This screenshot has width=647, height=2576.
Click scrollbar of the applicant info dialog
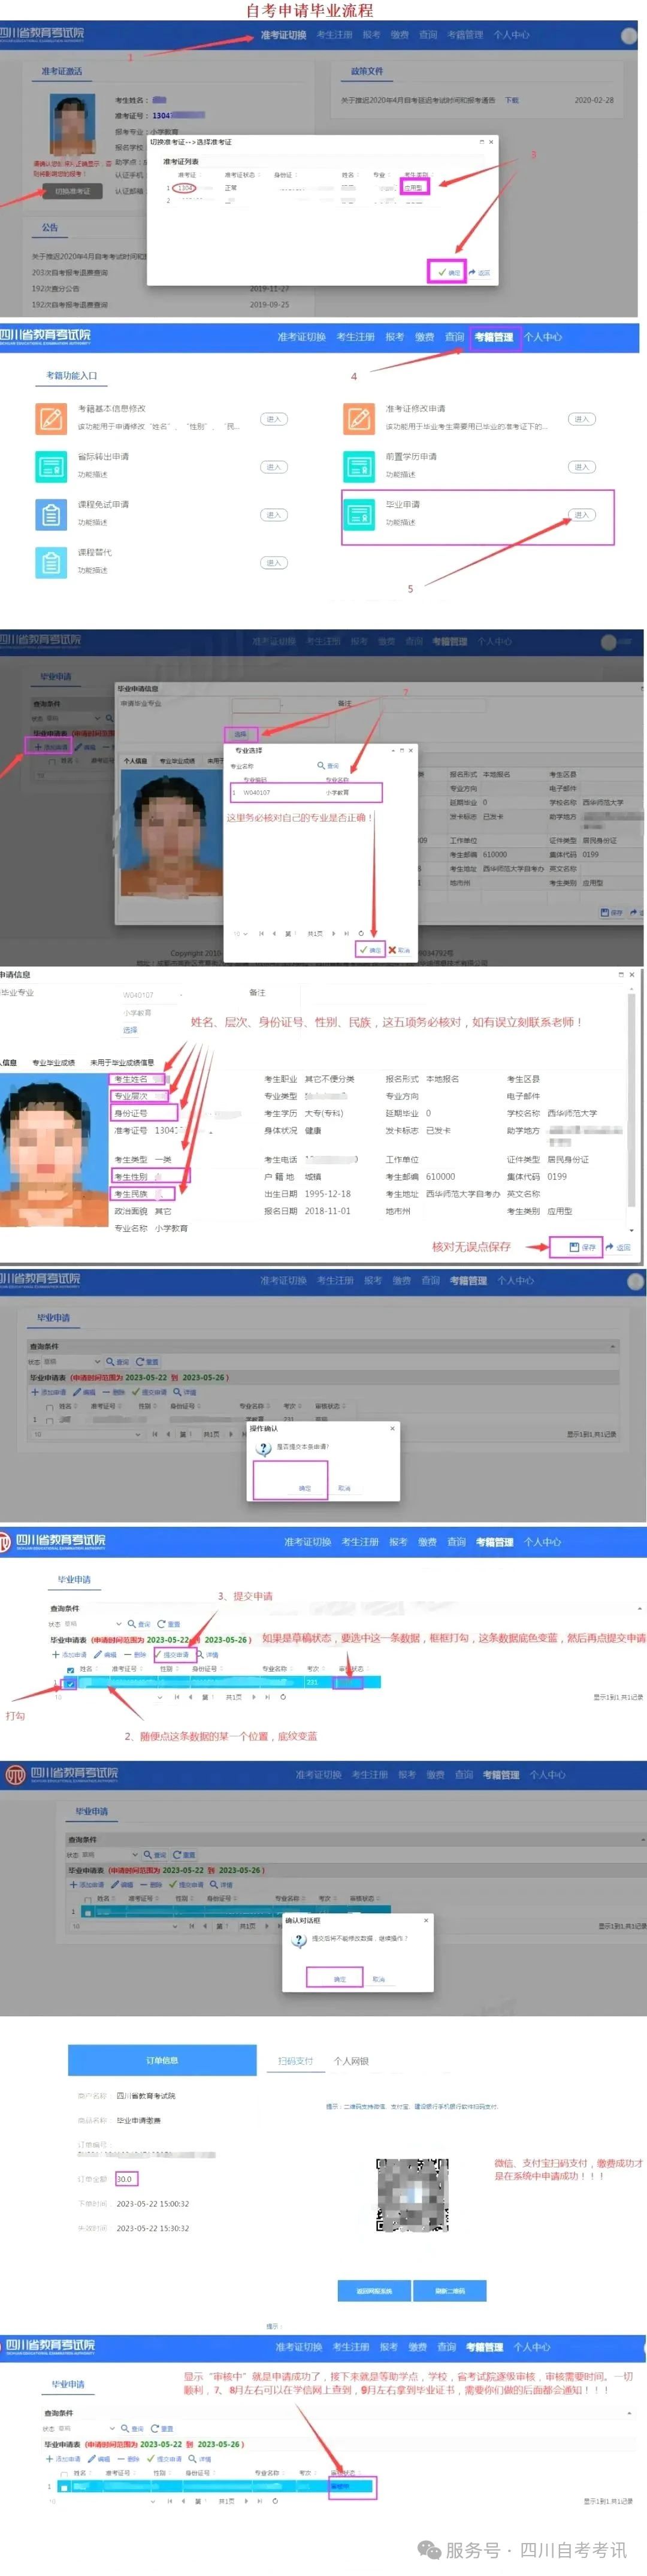coord(631,1100)
